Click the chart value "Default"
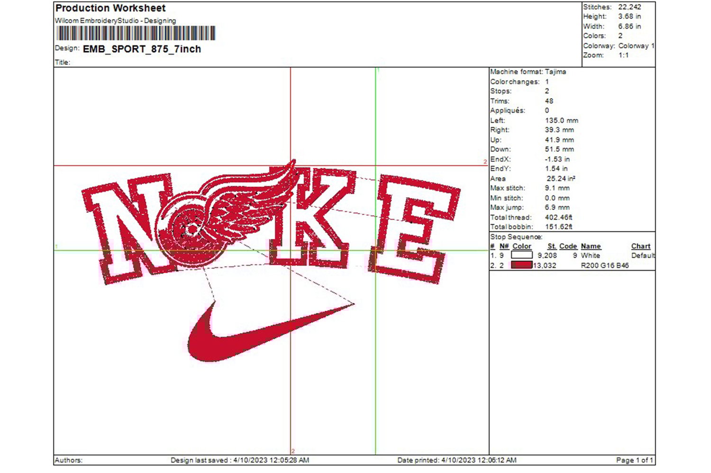Image resolution: width=711 pixels, height=473 pixels. (643, 255)
